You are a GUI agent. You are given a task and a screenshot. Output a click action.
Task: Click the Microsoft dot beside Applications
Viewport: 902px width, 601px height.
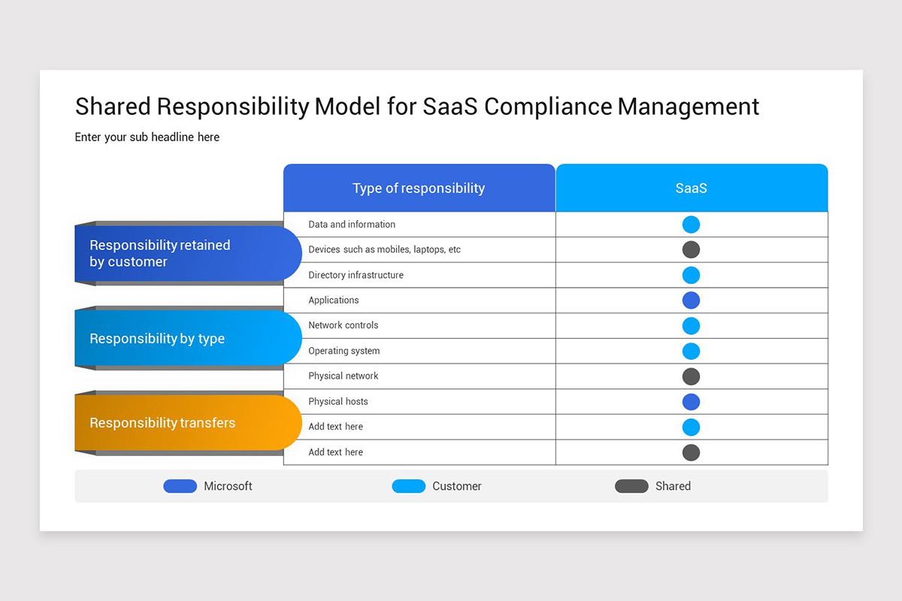(691, 300)
